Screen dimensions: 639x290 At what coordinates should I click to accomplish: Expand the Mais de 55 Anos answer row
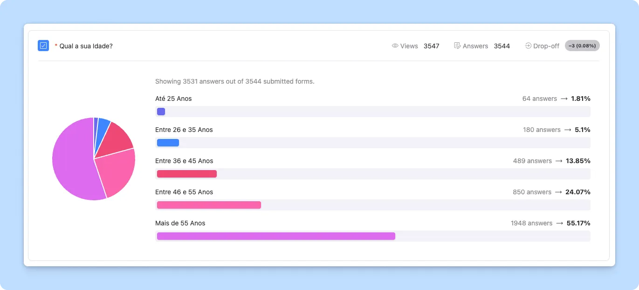pos(180,223)
